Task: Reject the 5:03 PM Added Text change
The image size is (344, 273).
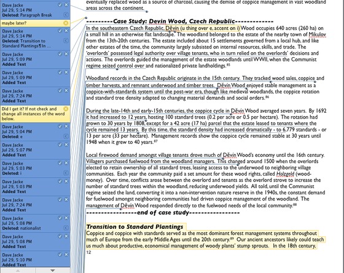Action: (66, 181)
